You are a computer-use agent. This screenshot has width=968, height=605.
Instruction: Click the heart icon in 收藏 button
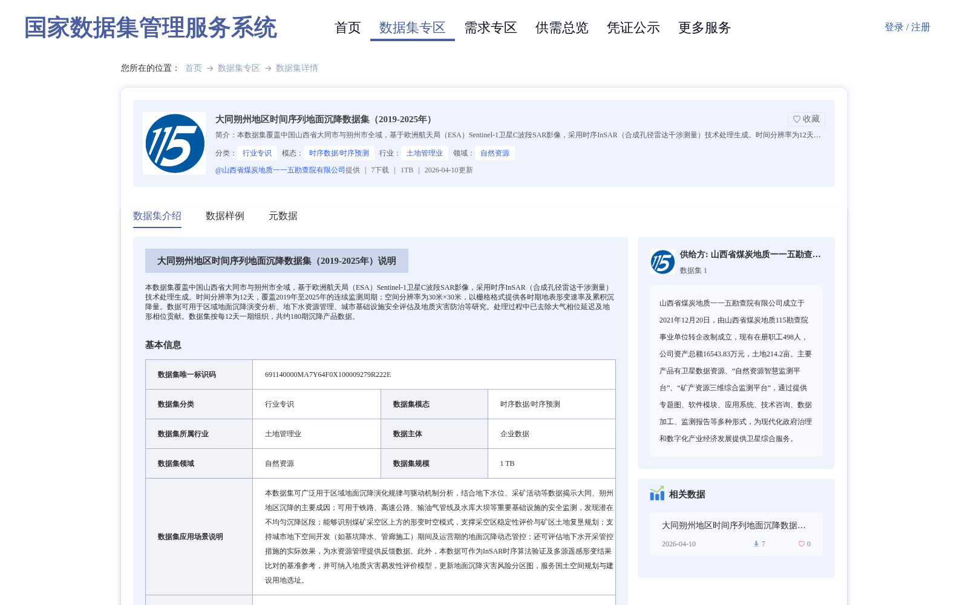(797, 119)
